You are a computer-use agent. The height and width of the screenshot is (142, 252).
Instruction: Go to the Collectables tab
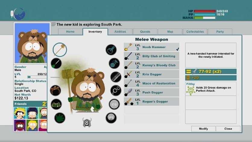pyautogui.click(x=195, y=32)
